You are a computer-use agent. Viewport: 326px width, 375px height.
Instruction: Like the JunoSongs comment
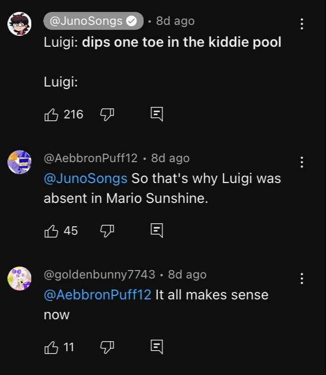coord(51,115)
